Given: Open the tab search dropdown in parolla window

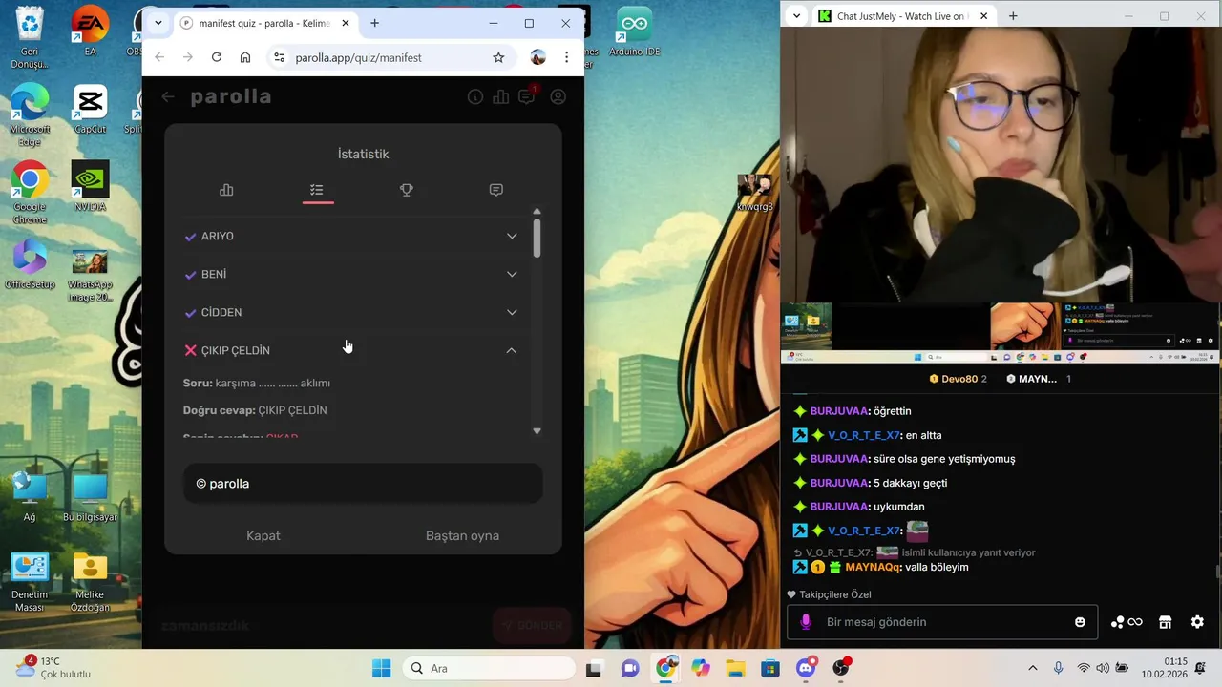Looking at the screenshot, I should pyautogui.click(x=158, y=23).
